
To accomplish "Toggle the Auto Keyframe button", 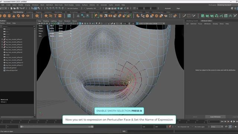I will click(x=170, y=127).
